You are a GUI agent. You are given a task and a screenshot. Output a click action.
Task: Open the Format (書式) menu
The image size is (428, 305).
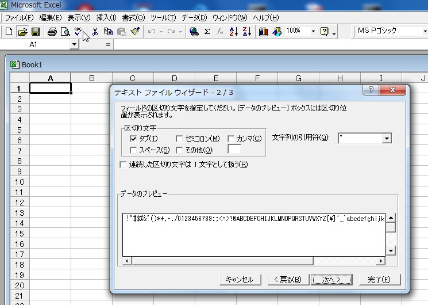tap(133, 18)
